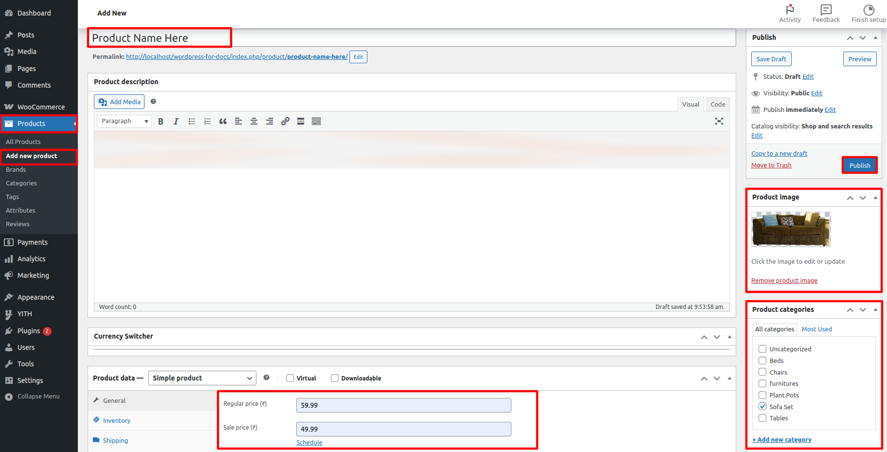Enable the Virtual product checkbox
This screenshot has height=452, width=887.
(290, 378)
